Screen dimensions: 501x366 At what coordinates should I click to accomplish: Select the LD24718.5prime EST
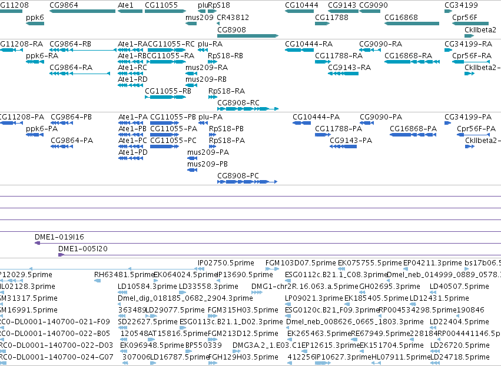(435, 363)
